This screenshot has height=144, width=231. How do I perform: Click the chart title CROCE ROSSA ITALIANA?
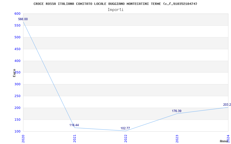point(115,4)
